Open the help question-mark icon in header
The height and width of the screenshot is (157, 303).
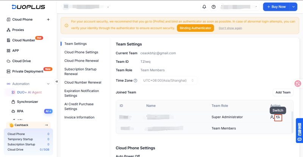(214, 7)
